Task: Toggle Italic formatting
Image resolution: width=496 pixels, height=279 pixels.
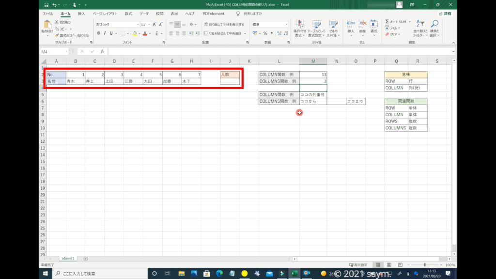Action: click(x=105, y=33)
